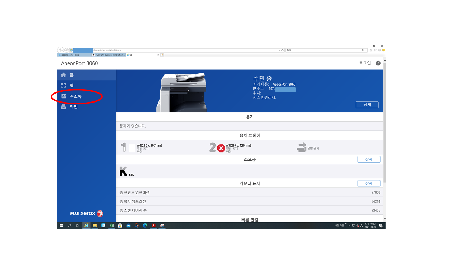Click the A4(210 x 297mm) tray label

(149, 145)
